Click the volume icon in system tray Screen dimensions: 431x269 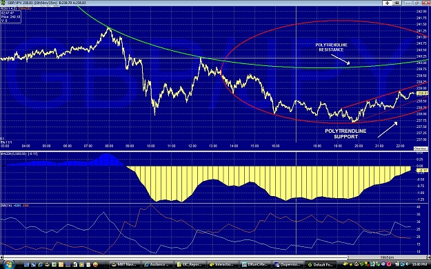coord(408,264)
